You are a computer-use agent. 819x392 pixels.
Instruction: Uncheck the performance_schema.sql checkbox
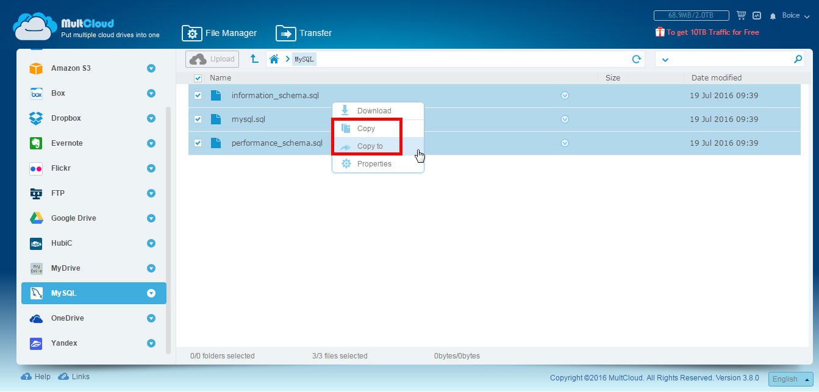[198, 143]
